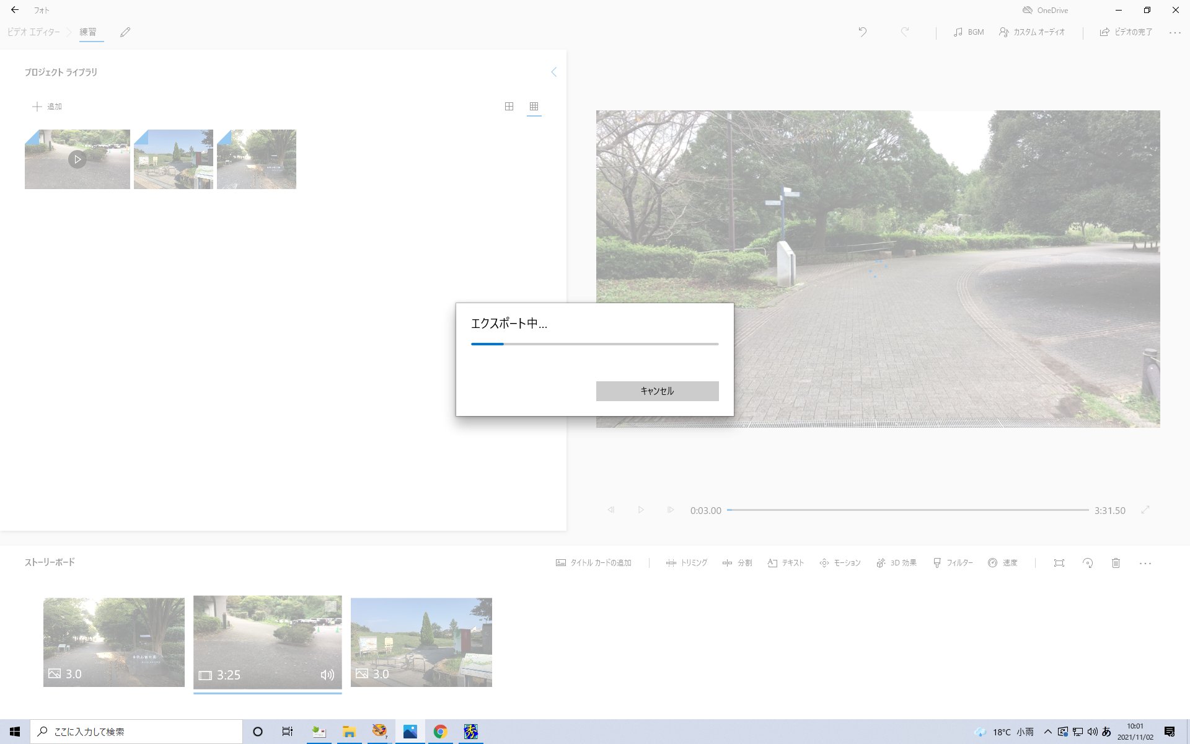The width and height of the screenshot is (1190, 744).
Task: Switch library to medium grid view
Action: click(509, 107)
